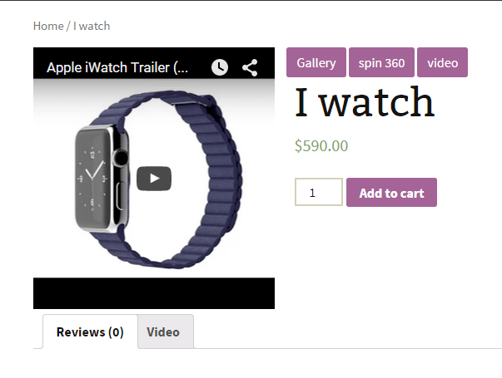
Task: Click the black bar below the video
Action: click(x=154, y=293)
